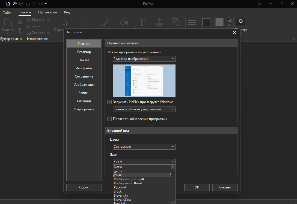Screen dimensions: 297x204
Task: Click the Save diskette icon
Action: click(21, 4)
